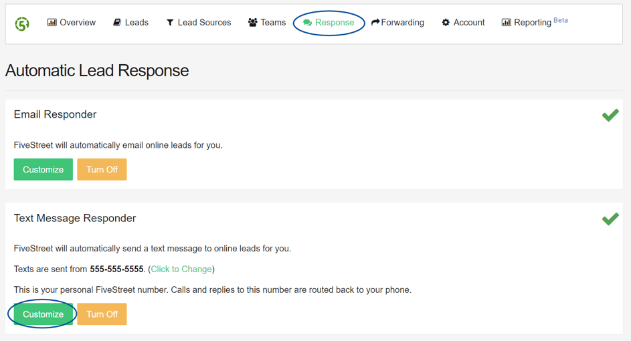
Task: Switch to the Teams tab
Action: (x=267, y=23)
